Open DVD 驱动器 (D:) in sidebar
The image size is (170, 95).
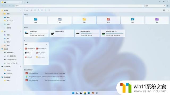pos(11,56)
